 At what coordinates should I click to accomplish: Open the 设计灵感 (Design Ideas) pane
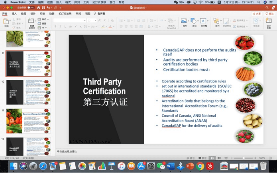[x=269, y=22]
